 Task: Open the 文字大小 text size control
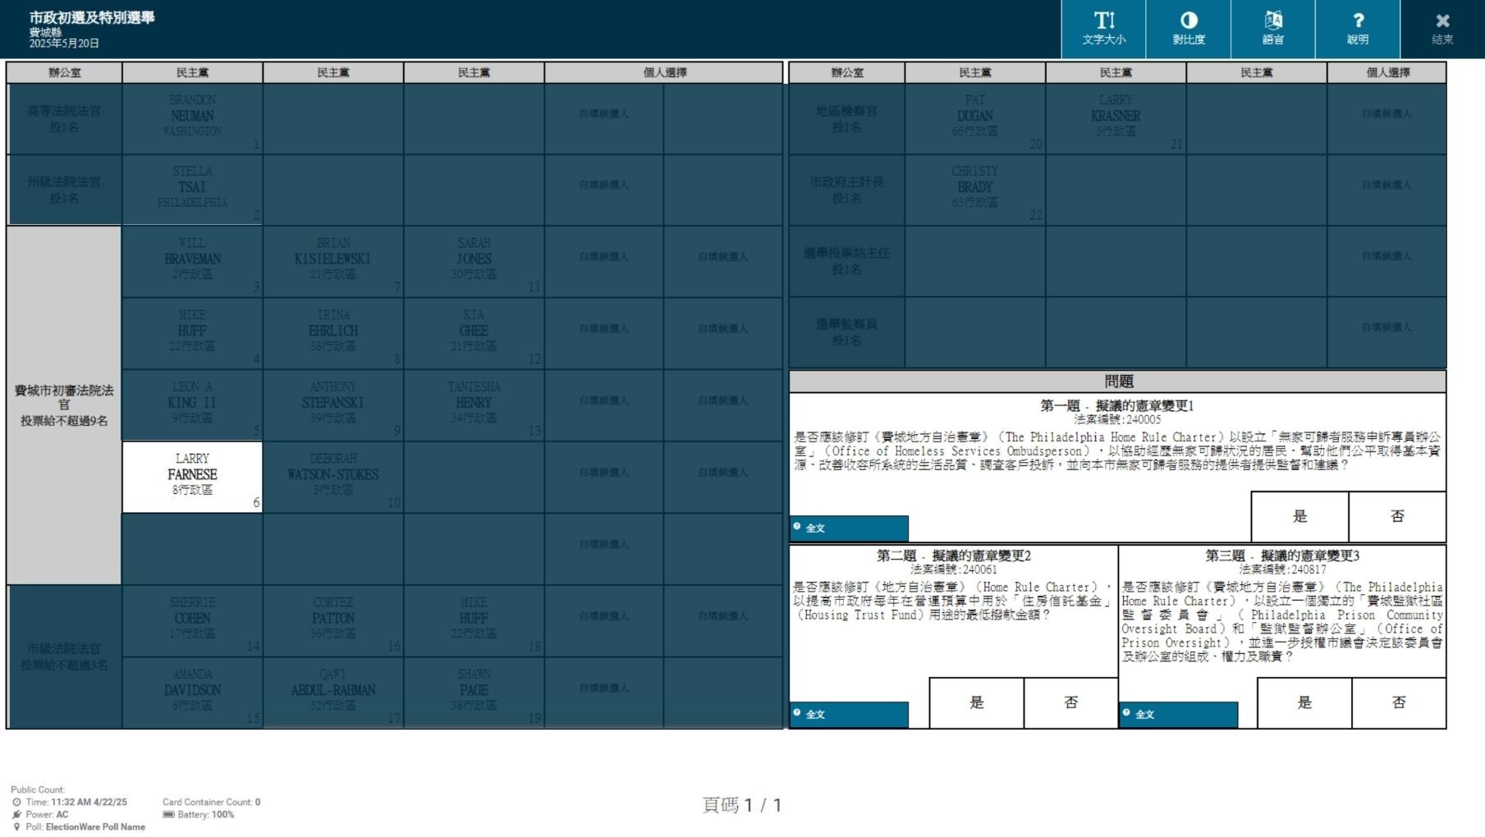click(x=1103, y=29)
